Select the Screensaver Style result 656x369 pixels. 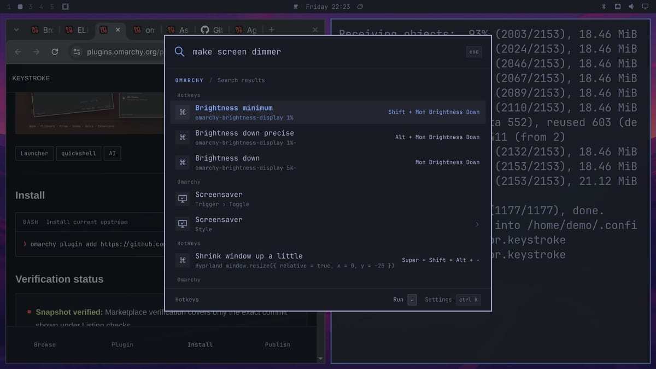[328, 224]
